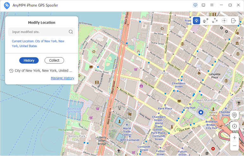Click the North Cove Yacht Harbor label
This screenshot has width=244, height=156.
pyautogui.click(x=74, y=110)
